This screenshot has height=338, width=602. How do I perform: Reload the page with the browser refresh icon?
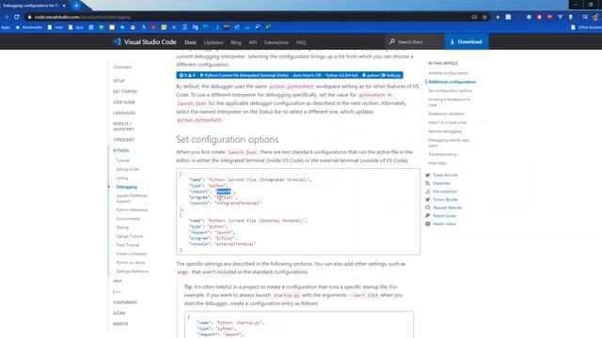(x=17, y=17)
